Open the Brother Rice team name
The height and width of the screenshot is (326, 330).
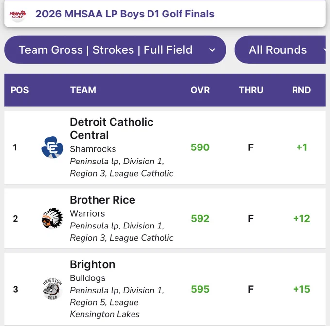(x=102, y=200)
